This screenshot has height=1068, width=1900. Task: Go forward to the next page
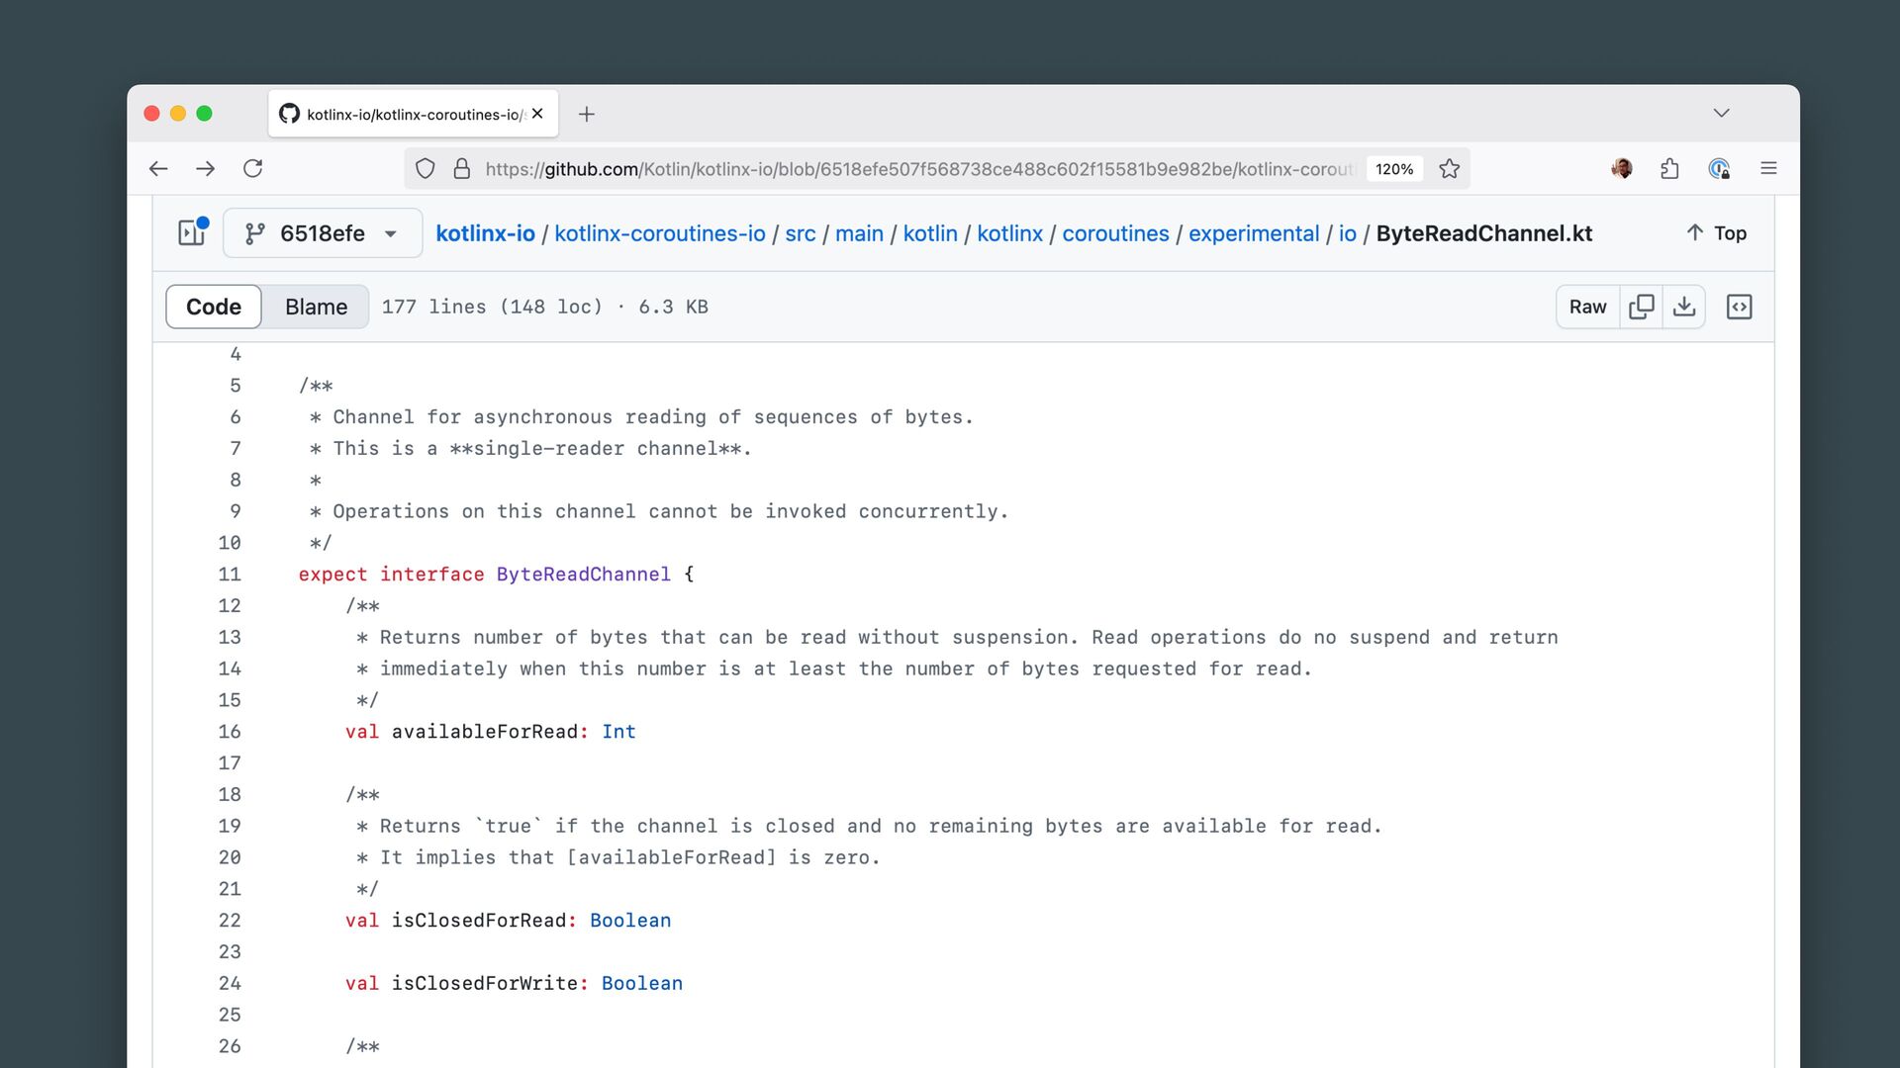206,169
